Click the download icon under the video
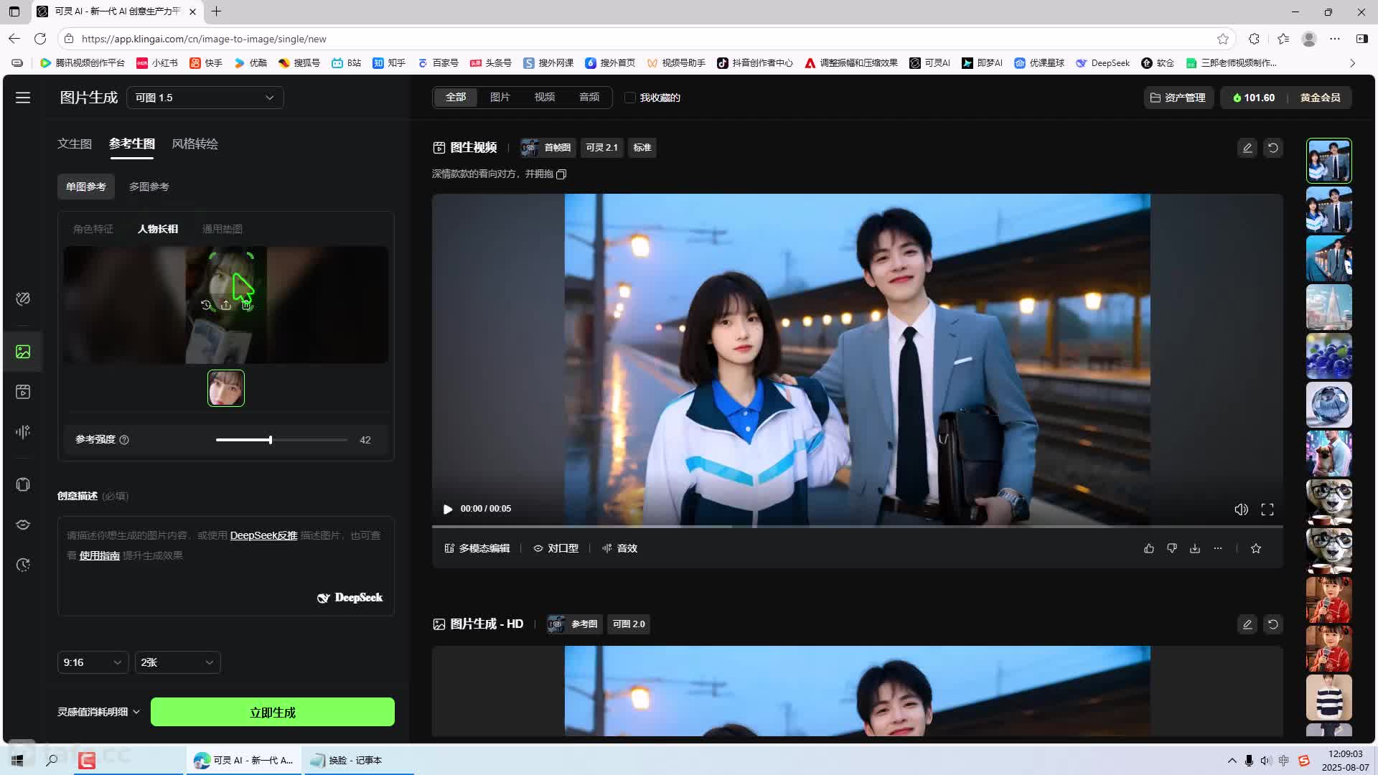This screenshot has width=1378, height=775. pyautogui.click(x=1195, y=548)
